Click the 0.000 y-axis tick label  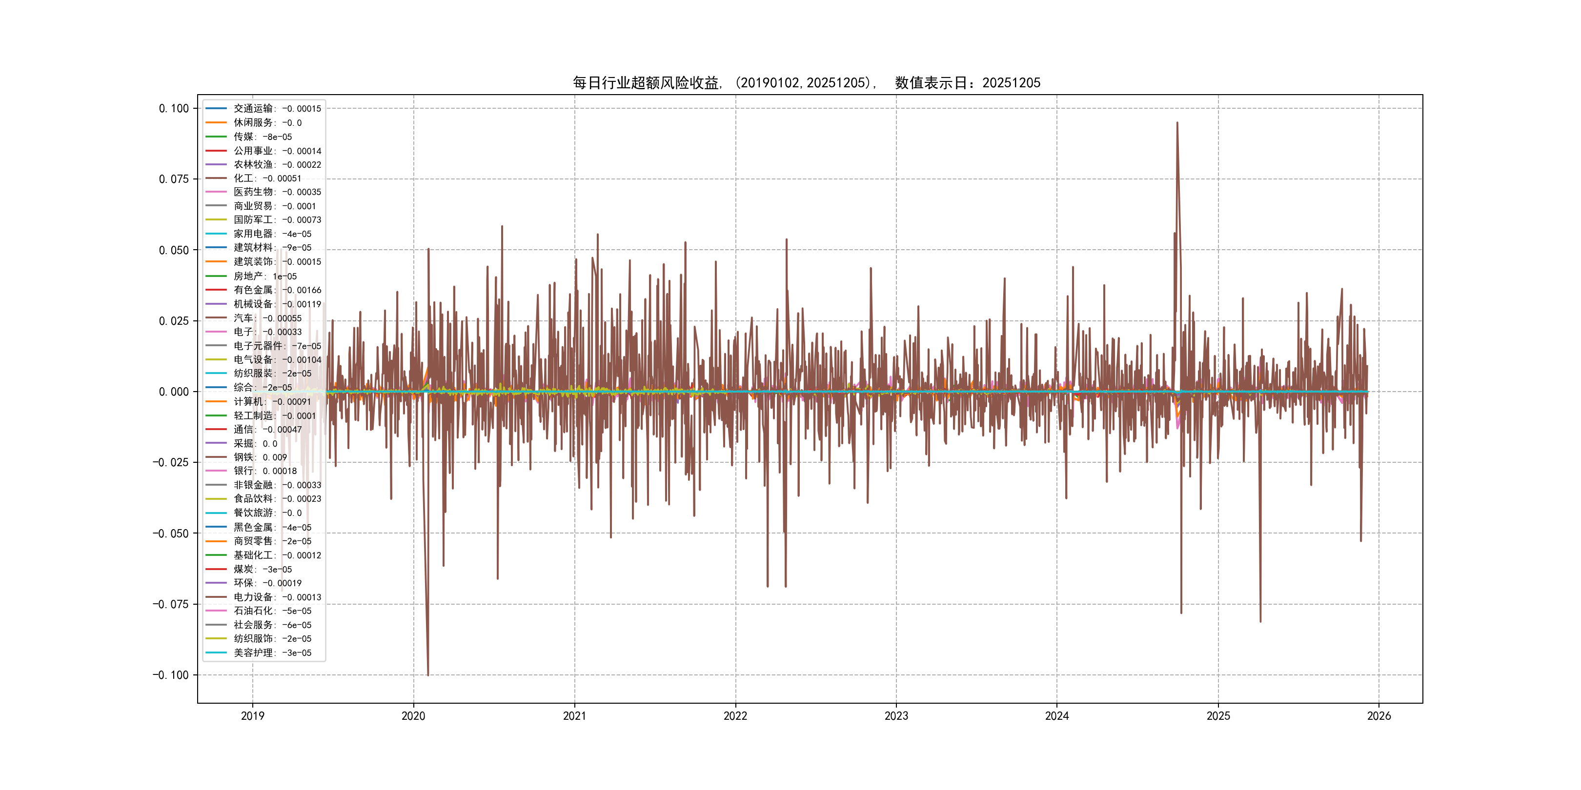(174, 392)
